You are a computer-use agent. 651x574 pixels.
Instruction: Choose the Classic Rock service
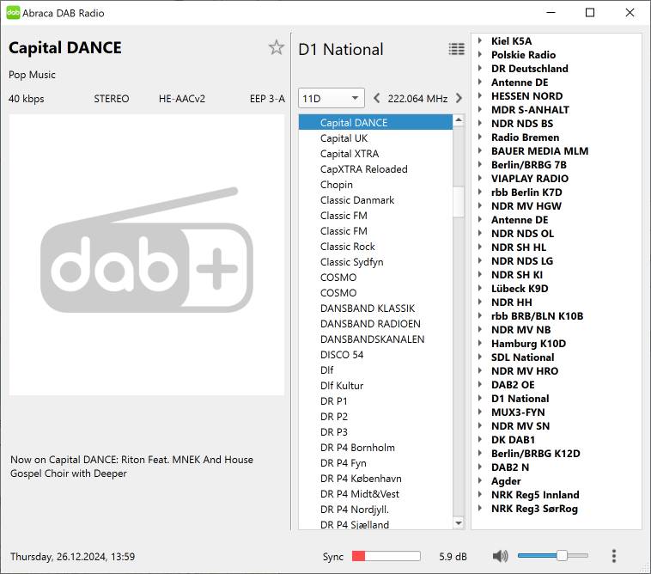click(x=348, y=247)
